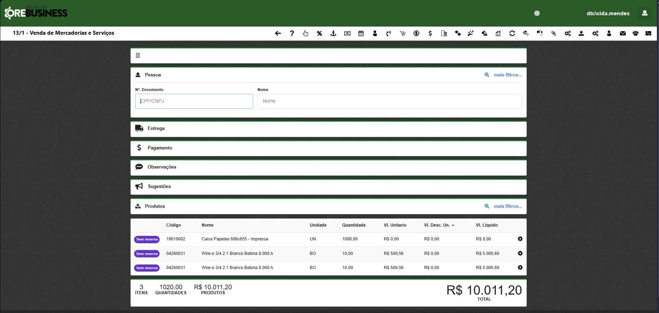
Task: Click the back arrow in the toolbar
Action: point(278,33)
